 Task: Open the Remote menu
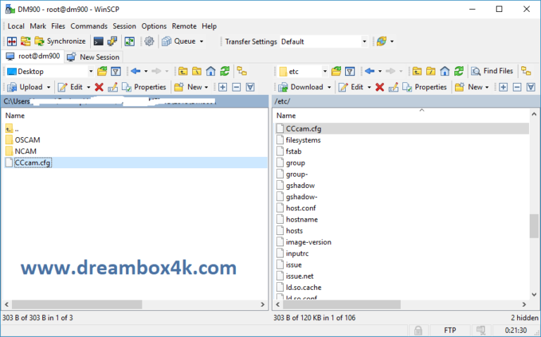click(x=185, y=26)
